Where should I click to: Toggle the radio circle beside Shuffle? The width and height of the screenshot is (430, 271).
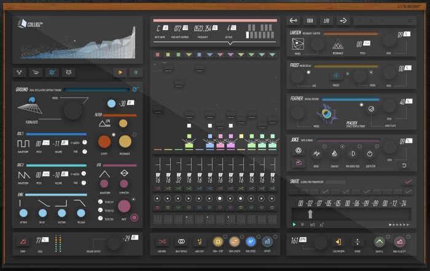tap(388, 237)
